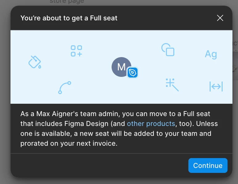Click the Continue button
This screenshot has width=238, height=184.
click(208, 165)
